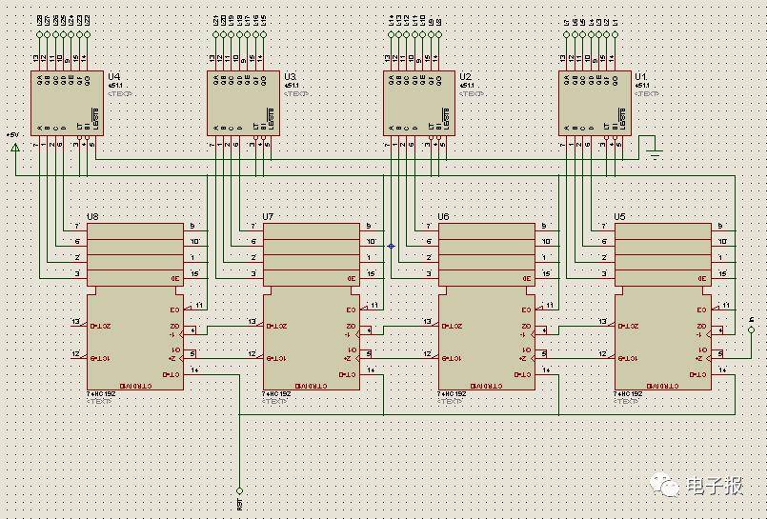Click the U1 reference label text
The height and width of the screenshot is (519, 767).
click(x=640, y=75)
